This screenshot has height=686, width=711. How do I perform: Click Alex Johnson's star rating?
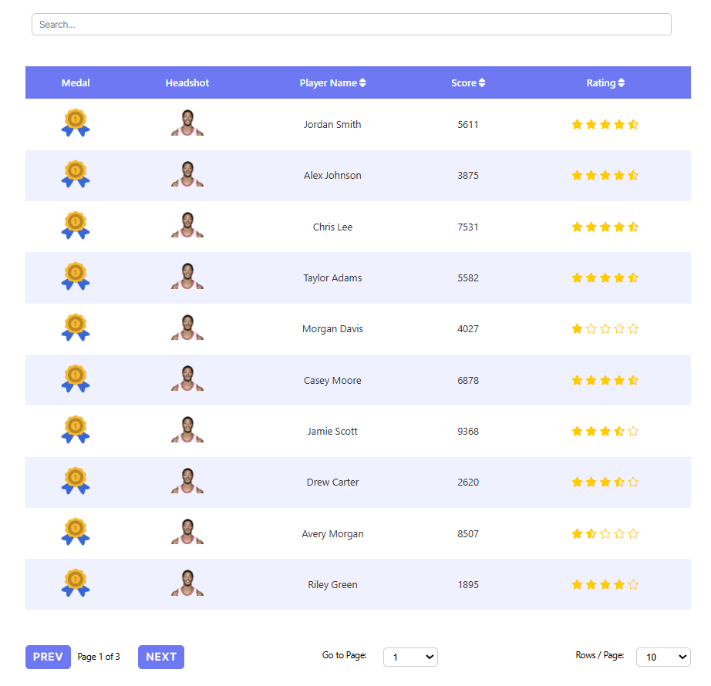pos(605,175)
